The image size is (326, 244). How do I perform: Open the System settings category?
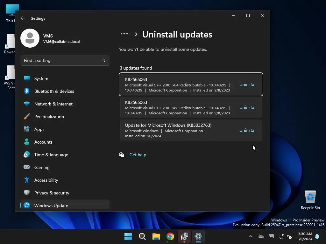[x=65, y=78]
